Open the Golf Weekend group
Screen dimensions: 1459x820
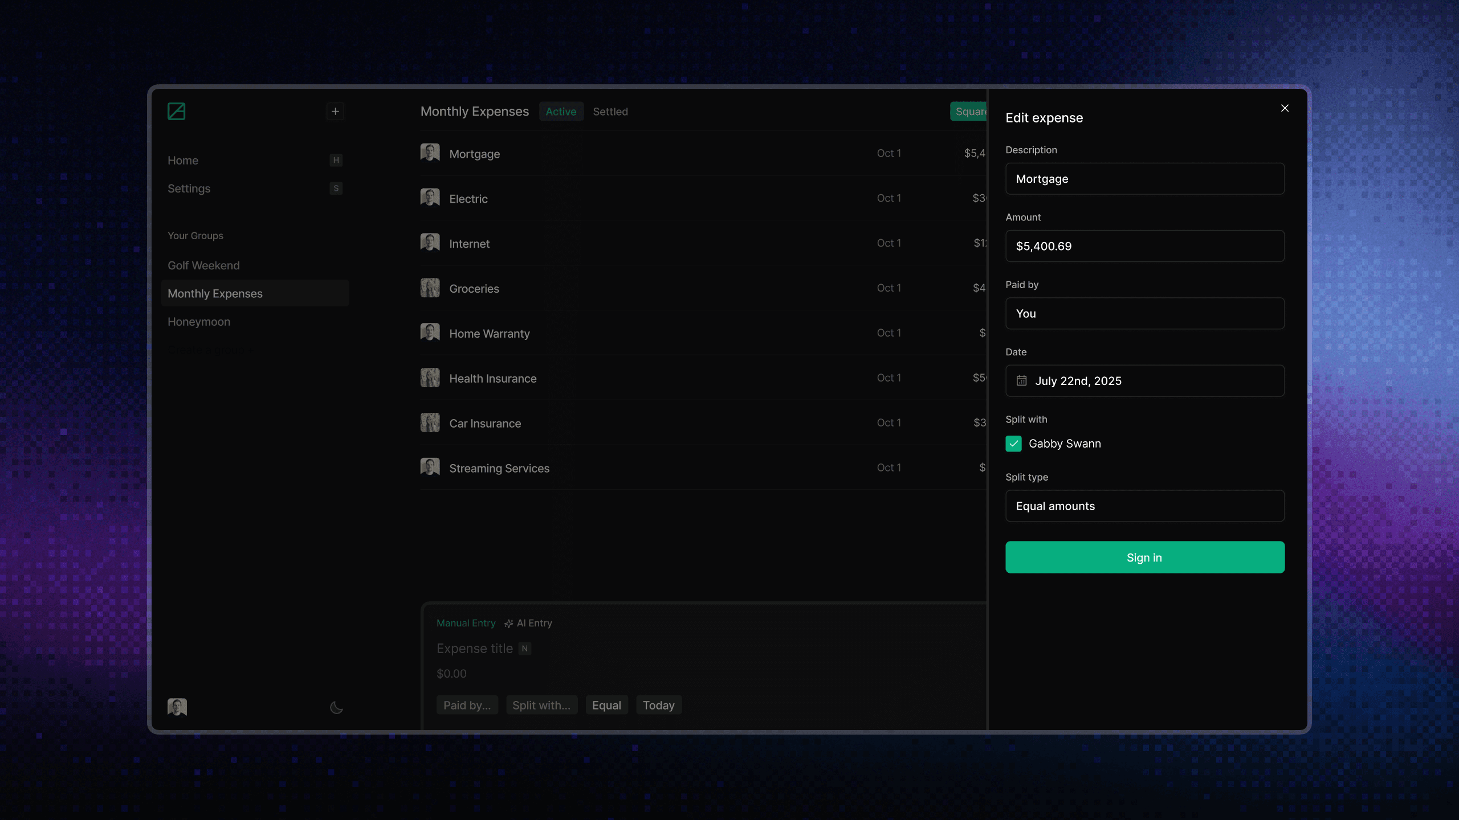(203, 265)
